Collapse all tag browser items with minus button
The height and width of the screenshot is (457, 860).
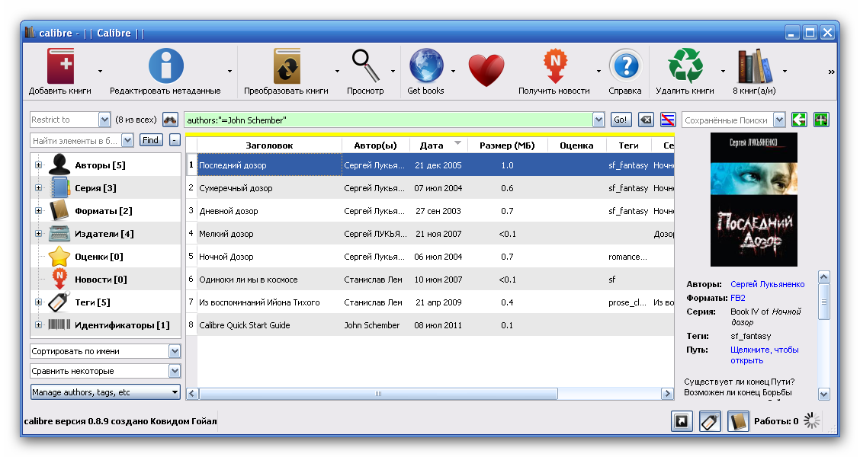pyautogui.click(x=175, y=140)
